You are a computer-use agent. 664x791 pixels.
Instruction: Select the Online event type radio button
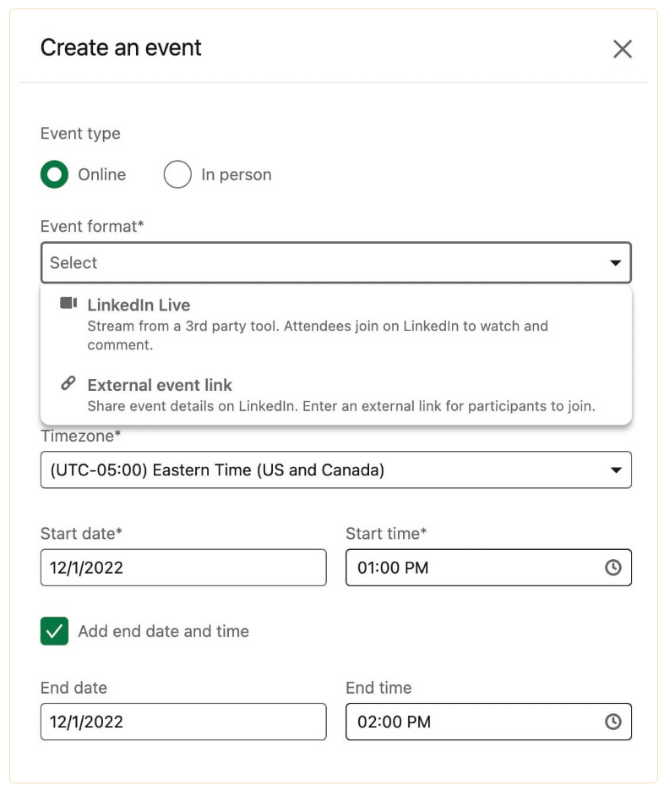(x=54, y=175)
